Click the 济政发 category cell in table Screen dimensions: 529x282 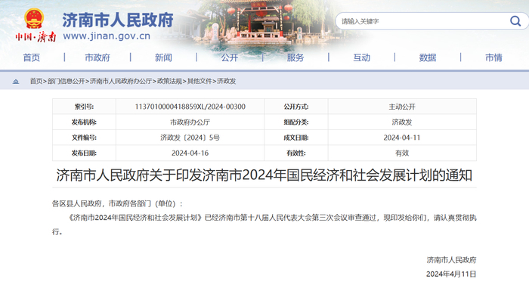[402, 122]
